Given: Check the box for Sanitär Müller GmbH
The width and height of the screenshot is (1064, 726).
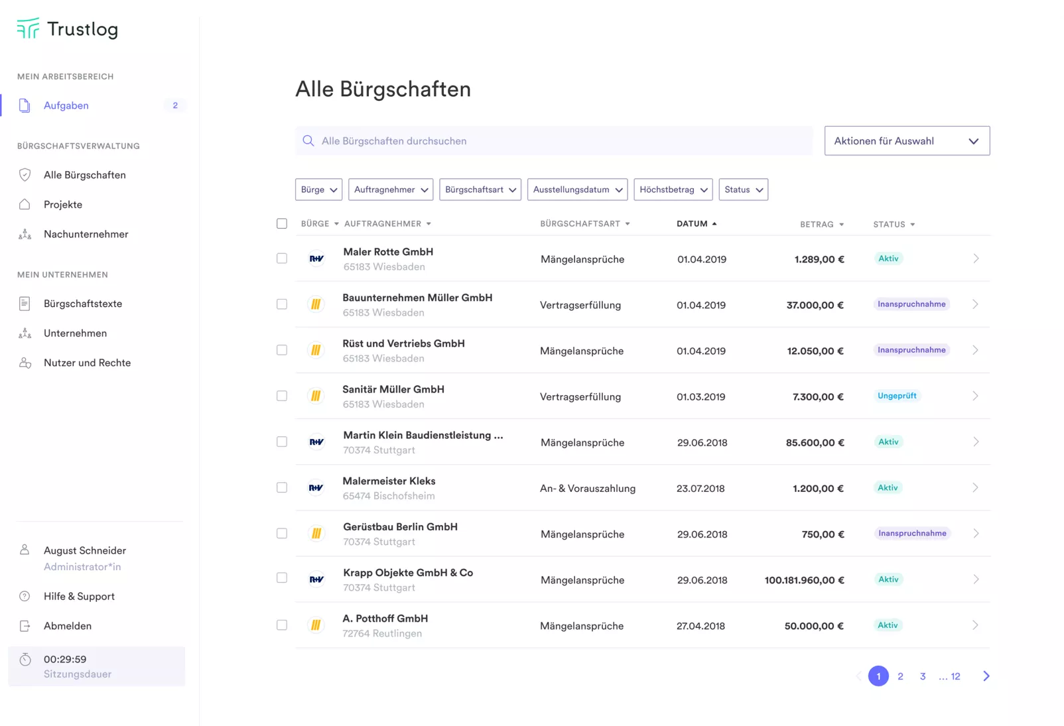Looking at the screenshot, I should [x=282, y=396].
